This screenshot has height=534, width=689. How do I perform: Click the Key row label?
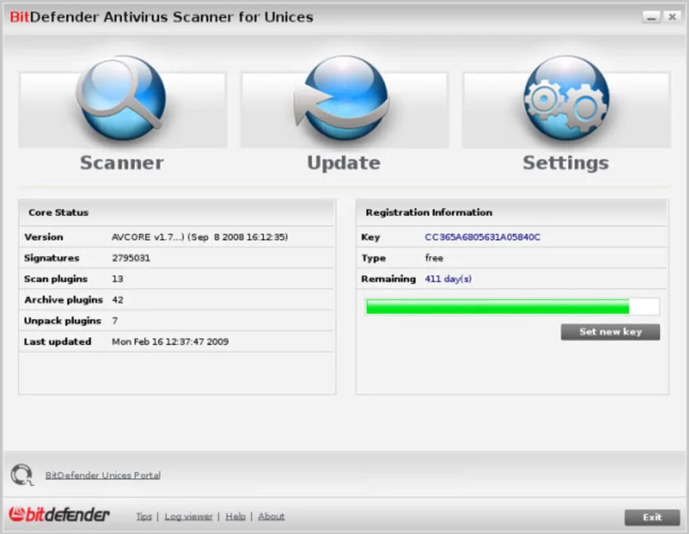[370, 237]
